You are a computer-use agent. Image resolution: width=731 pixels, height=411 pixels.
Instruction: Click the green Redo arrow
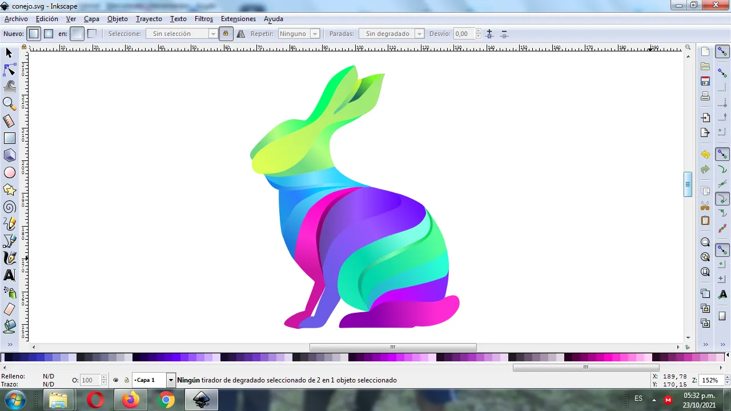(x=705, y=170)
